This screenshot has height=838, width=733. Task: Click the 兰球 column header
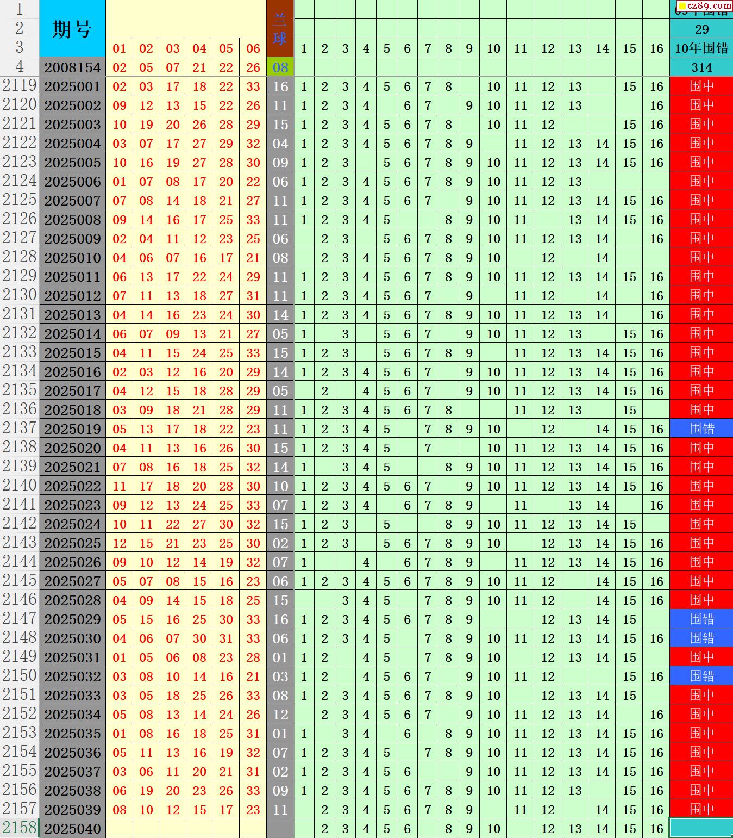tap(280, 28)
